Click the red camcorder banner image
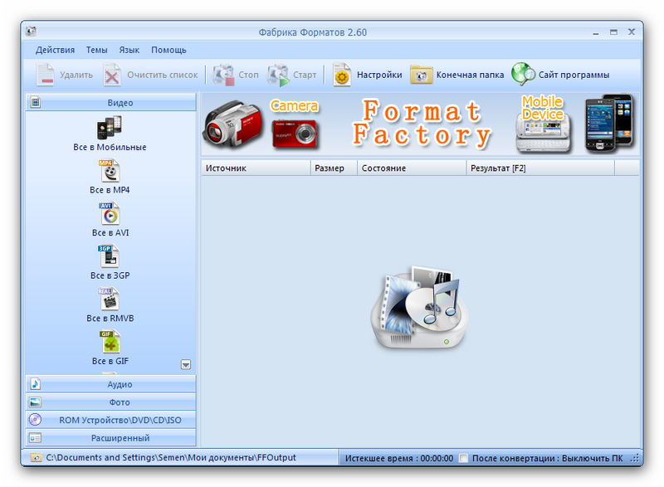The width and height of the screenshot is (664, 487). point(233,124)
